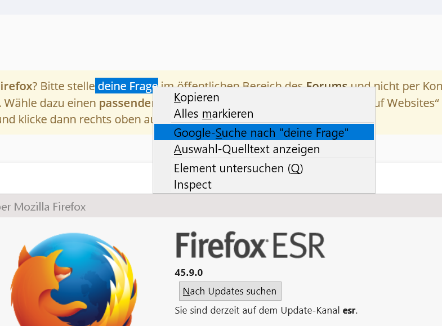Click the bold word Forums
This screenshot has width=442, height=326.
327,86
